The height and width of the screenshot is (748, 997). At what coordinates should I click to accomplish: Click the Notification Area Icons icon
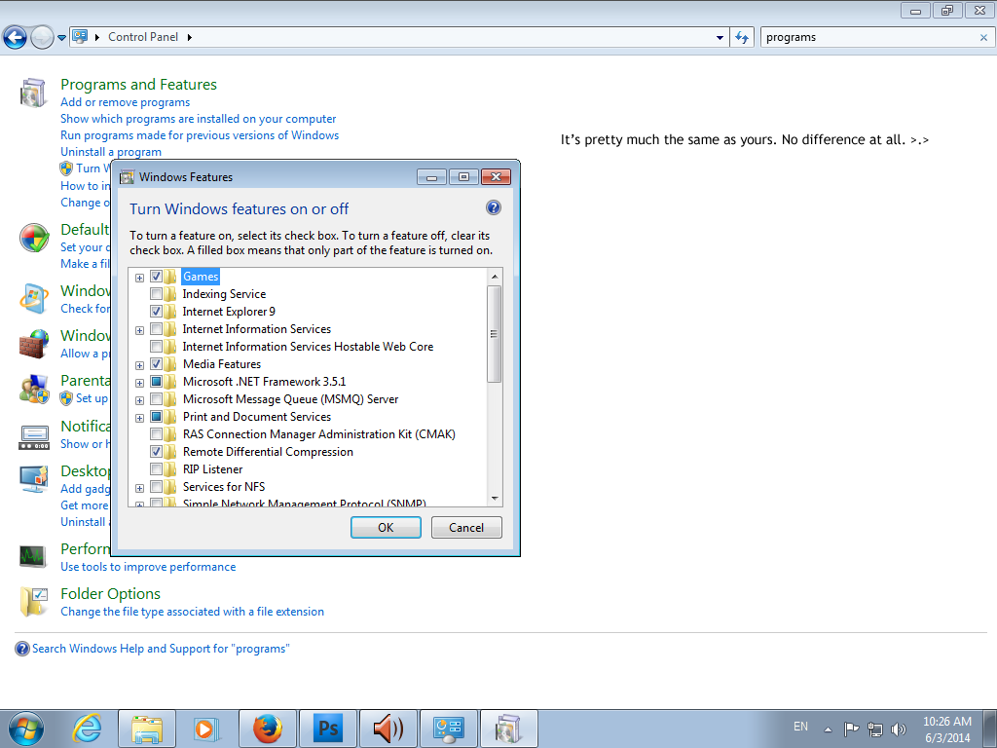click(x=34, y=437)
